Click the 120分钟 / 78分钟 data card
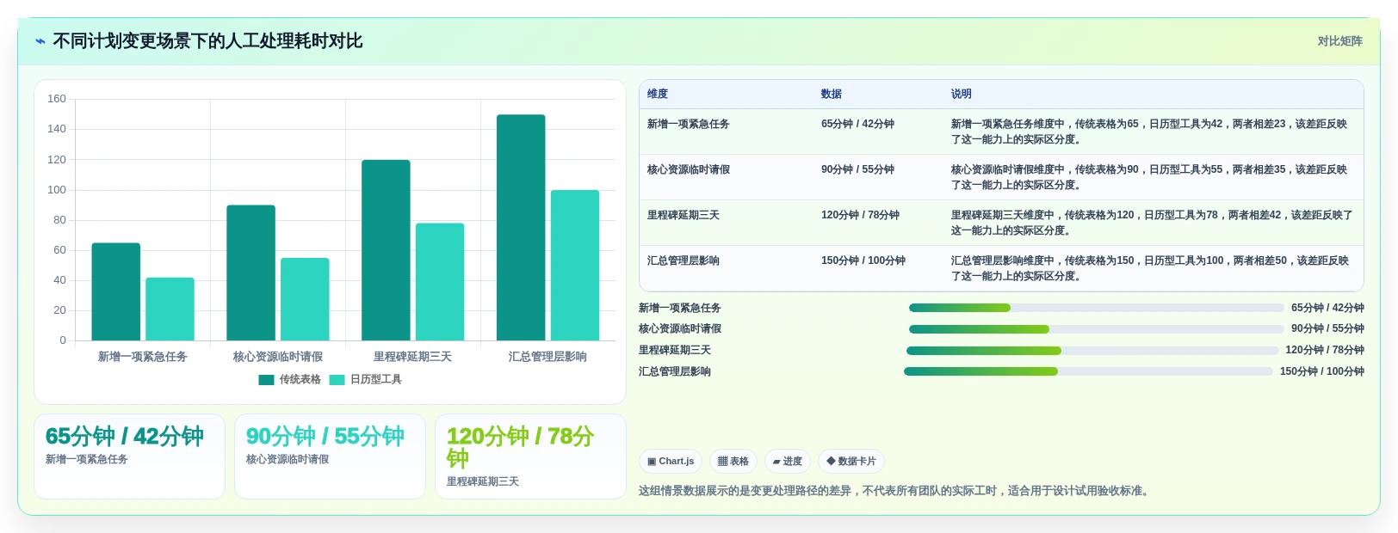This screenshot has height=533, width=1398. (530, 456)
